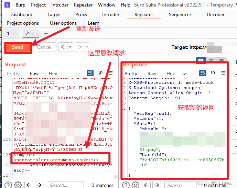Click the Burp Suite logo icon
The image size is (237, 188).
click(7, 5)
